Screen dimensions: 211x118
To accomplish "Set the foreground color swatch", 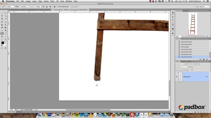I will (3, 43).
